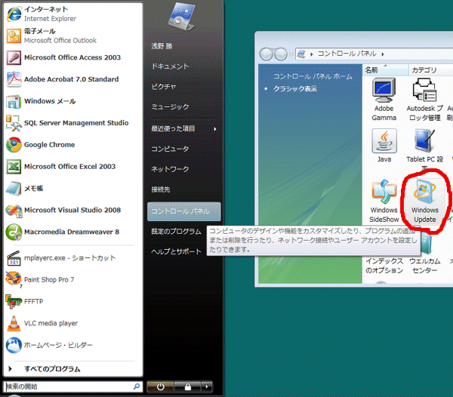Sort by the 名前 column header
The height and width of the screenshot is (397, 453).
coord(385,70)
